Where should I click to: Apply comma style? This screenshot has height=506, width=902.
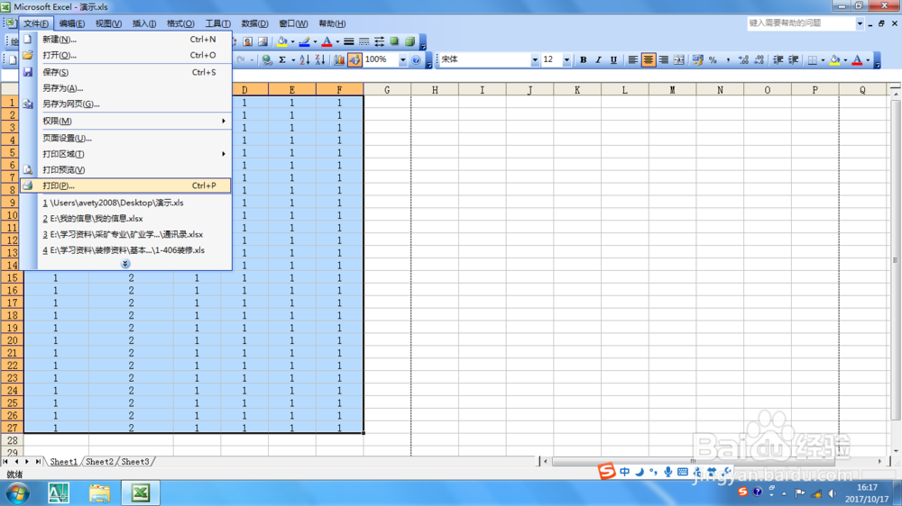tap(728, 59)
